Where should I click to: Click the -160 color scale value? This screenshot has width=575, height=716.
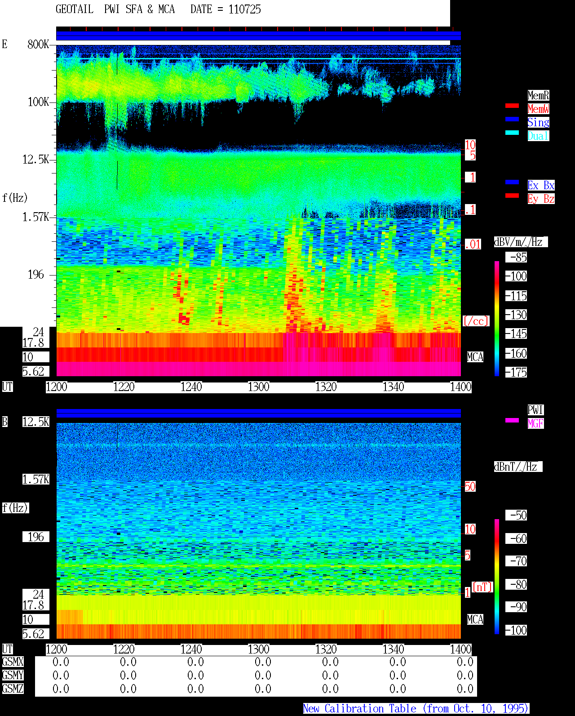516,353
